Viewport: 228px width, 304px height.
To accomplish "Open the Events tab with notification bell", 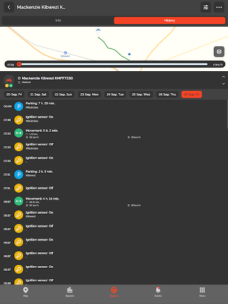I will coord(158,292).
